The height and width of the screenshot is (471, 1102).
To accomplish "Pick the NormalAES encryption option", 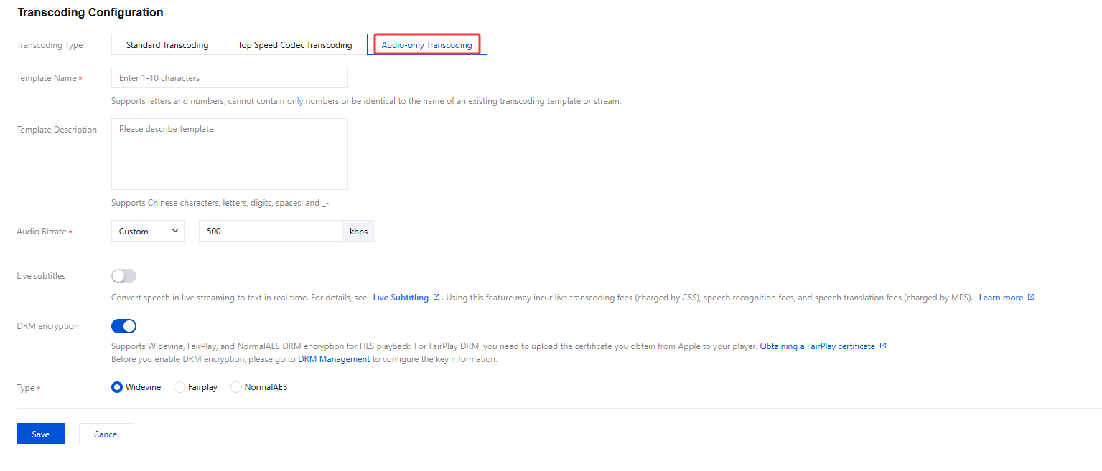I will pyautogui.click(x=236, y=387).
